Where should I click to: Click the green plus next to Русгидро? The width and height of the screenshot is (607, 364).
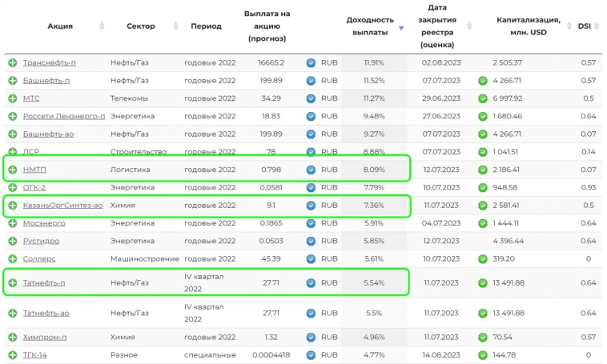[x=13, y=241]
